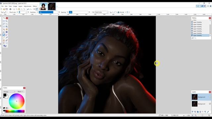The width and height of the screenshot is (212, 119).
Task: Select the Recolor tool
Action: click(7, 40)
